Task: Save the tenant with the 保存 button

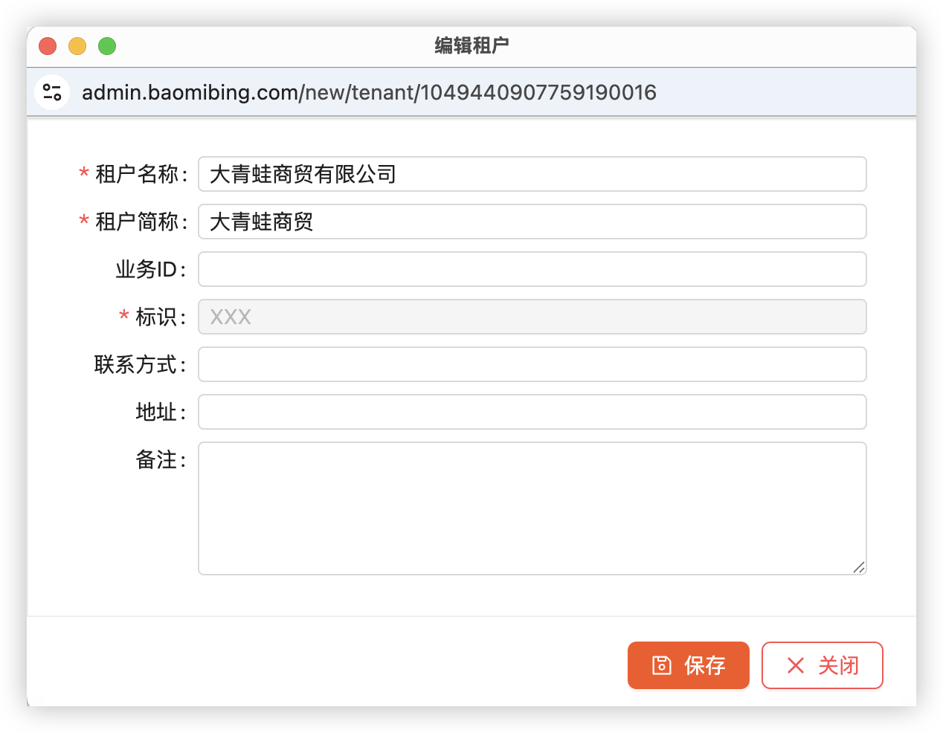Action: 689,665
